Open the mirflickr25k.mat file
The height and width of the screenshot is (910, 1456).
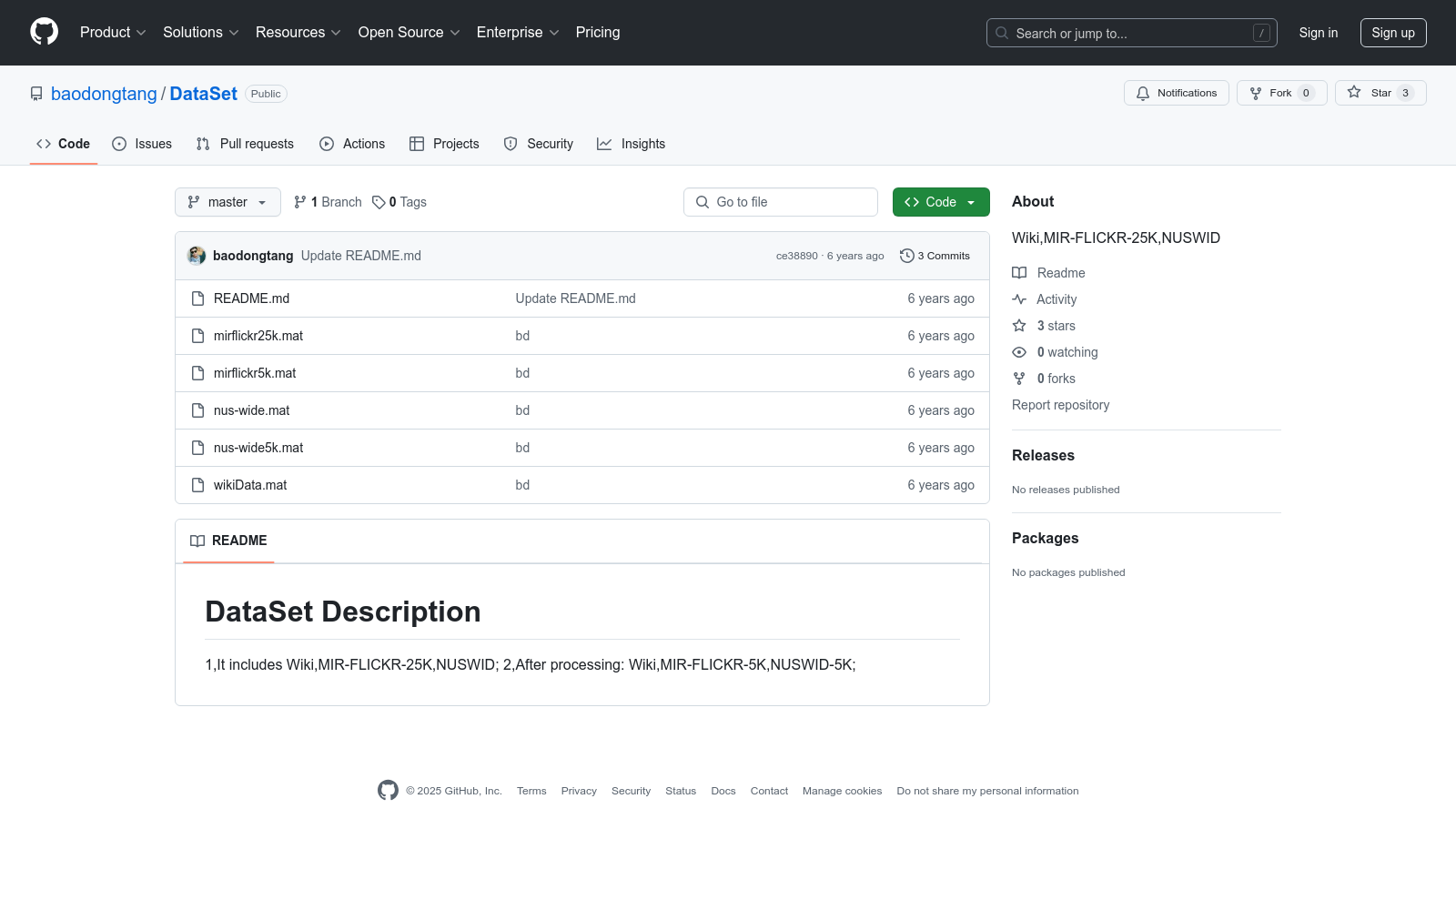(x=258, y=336)
